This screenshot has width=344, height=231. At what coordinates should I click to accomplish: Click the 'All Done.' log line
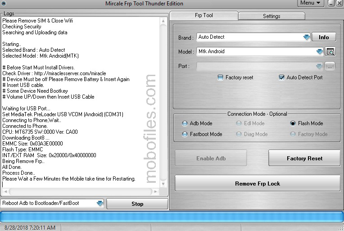pyautogui.click(x=12, y=167)
